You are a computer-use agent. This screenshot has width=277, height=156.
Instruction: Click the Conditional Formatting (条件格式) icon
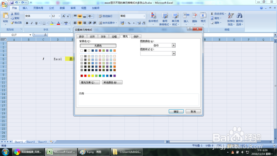pyautogui.click(x=153, y=16)
